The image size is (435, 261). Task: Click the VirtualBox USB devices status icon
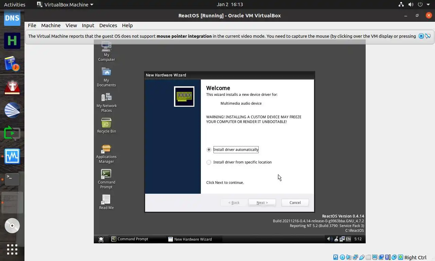[x=362, y=257]
